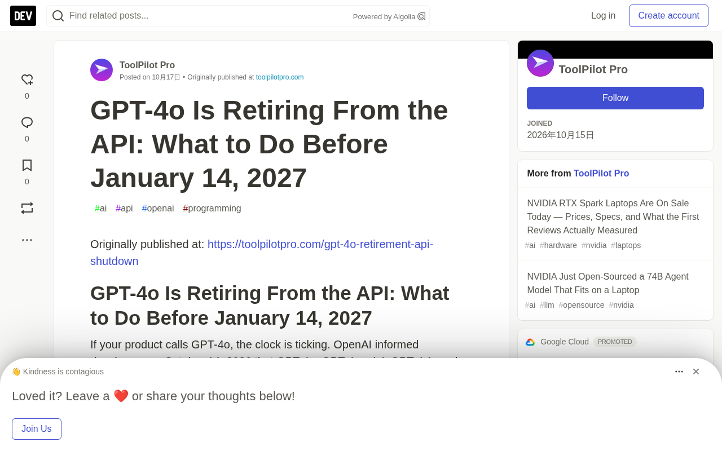Add a heart reaction to post
Screen dimensions: 722x451
point(27,80)
